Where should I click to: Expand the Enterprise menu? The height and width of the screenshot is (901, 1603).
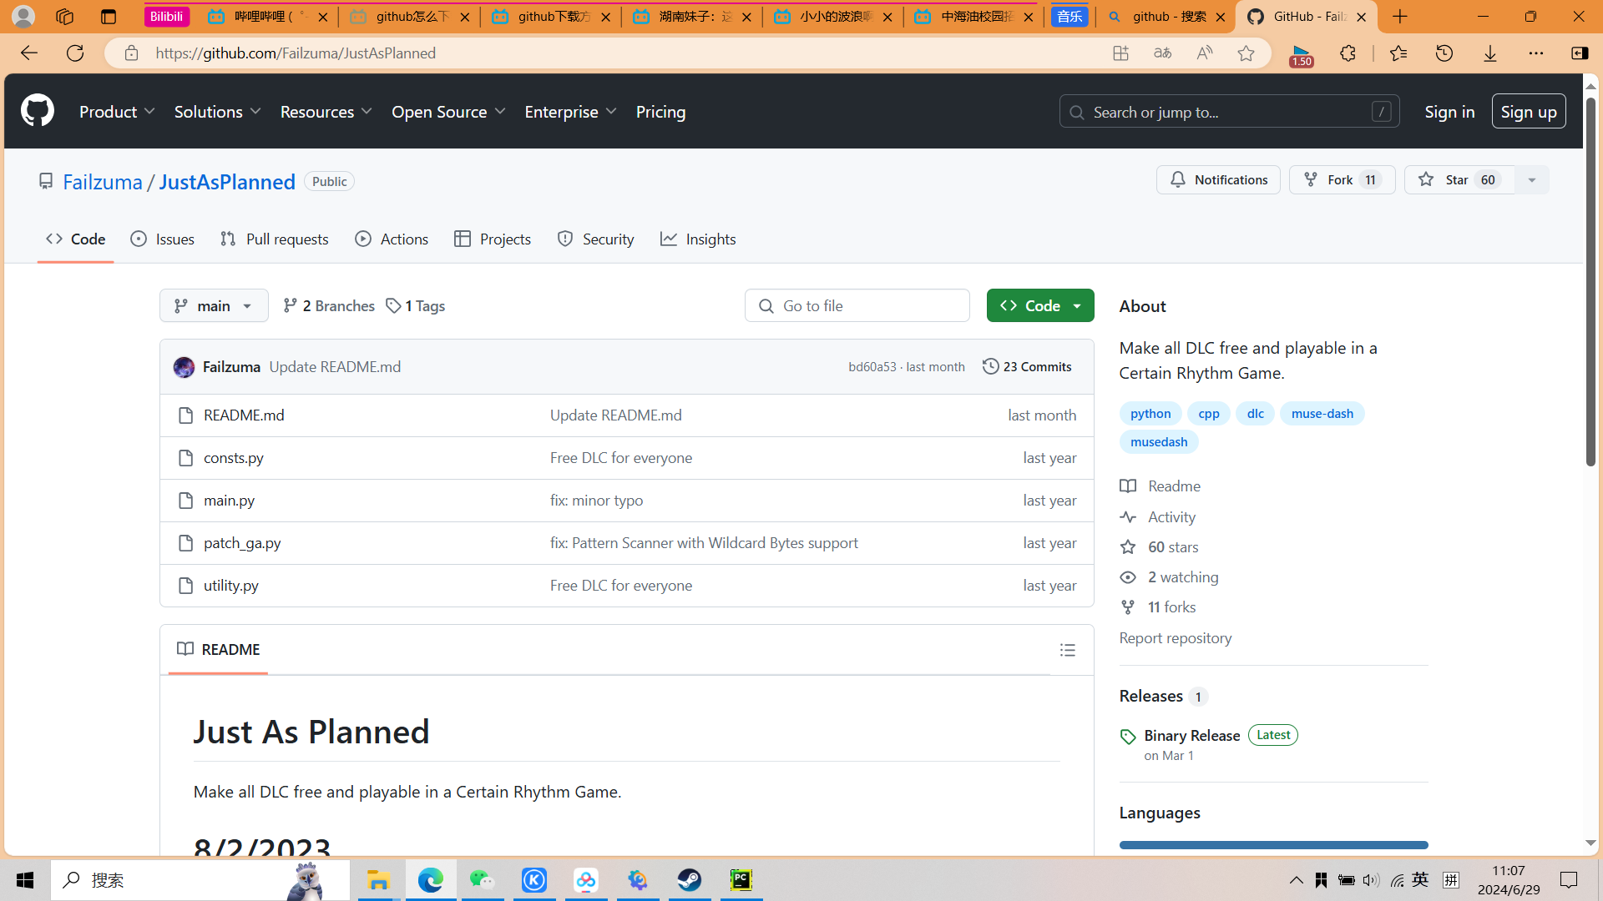point(571,112)
